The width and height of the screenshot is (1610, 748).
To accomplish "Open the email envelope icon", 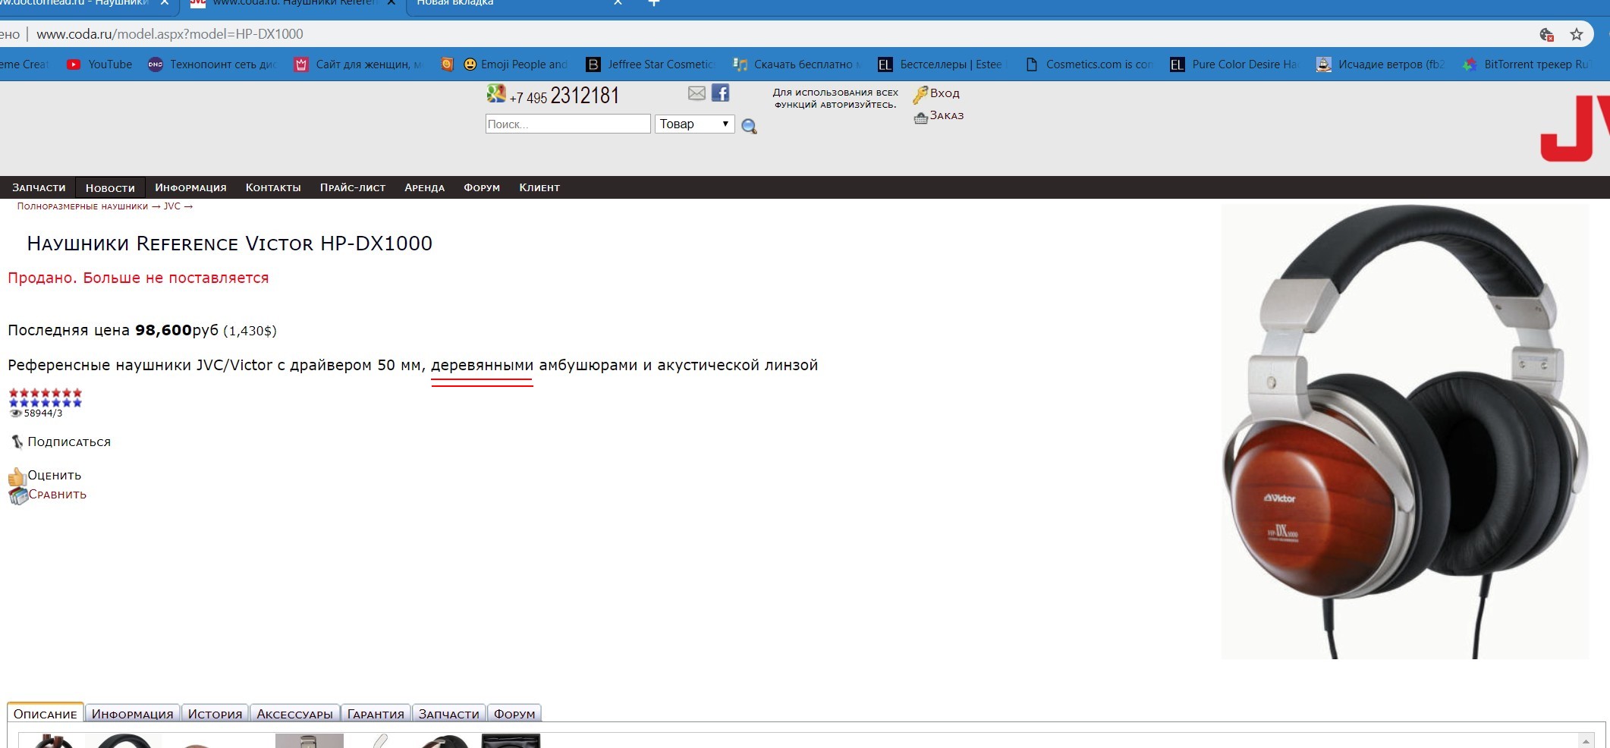I will 697,93.
